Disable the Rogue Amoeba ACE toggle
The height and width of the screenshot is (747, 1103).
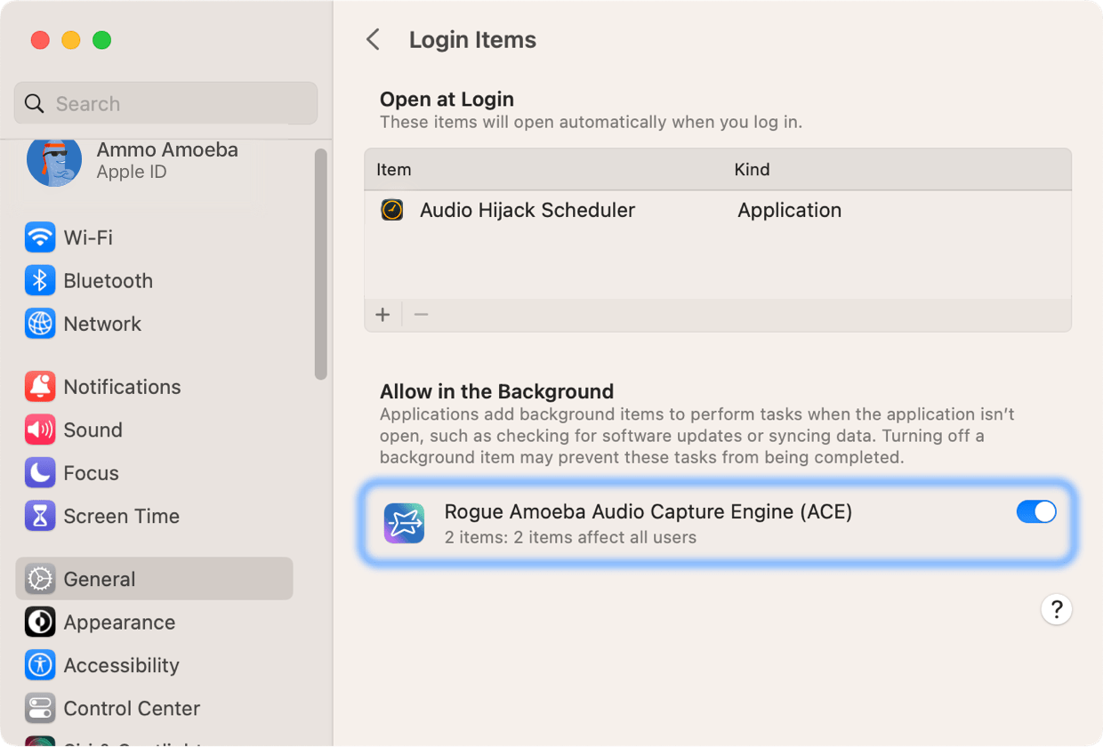point(1035,511)
